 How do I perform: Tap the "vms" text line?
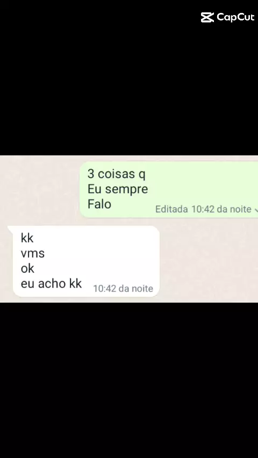pyautogui.click(x=33, y=254)
